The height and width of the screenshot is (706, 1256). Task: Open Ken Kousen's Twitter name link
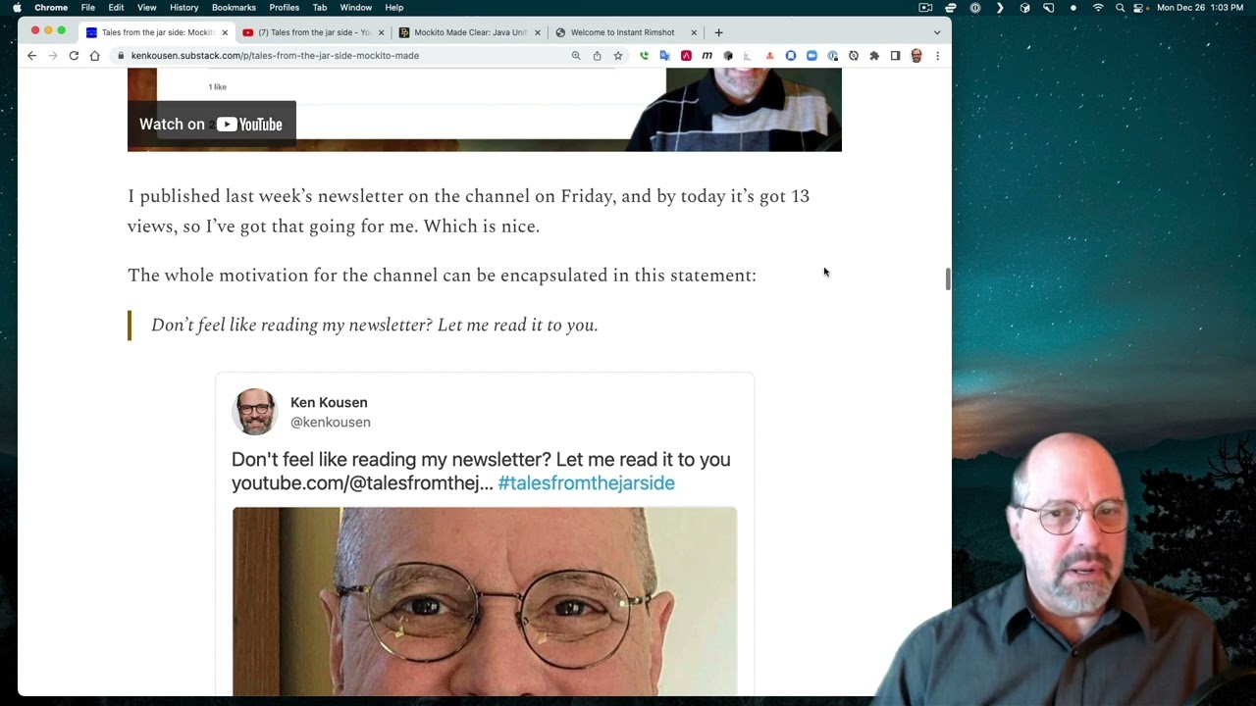pos(329,402)
